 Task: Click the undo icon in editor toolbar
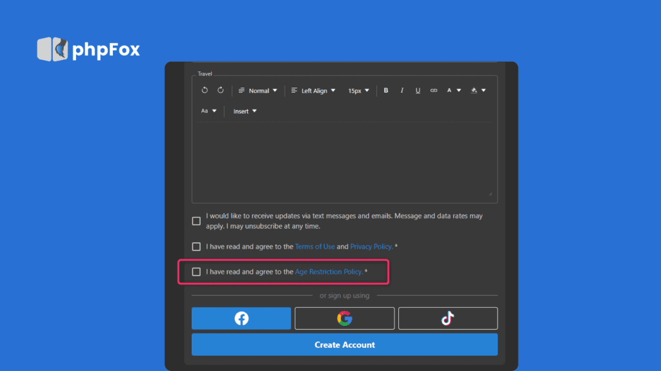tap(205, 90)
